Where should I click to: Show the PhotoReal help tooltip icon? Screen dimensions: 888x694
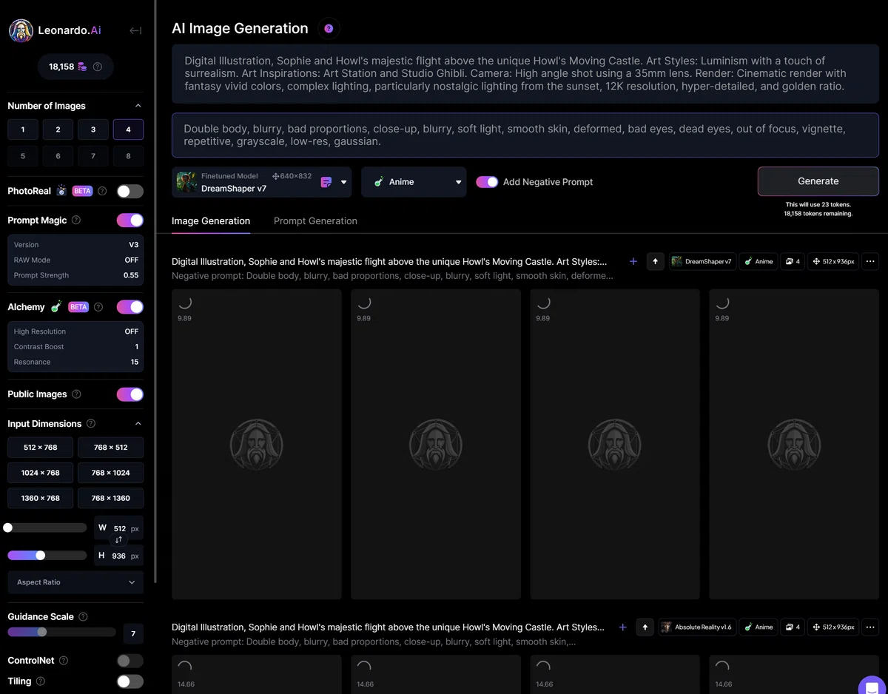coord(102,191)
